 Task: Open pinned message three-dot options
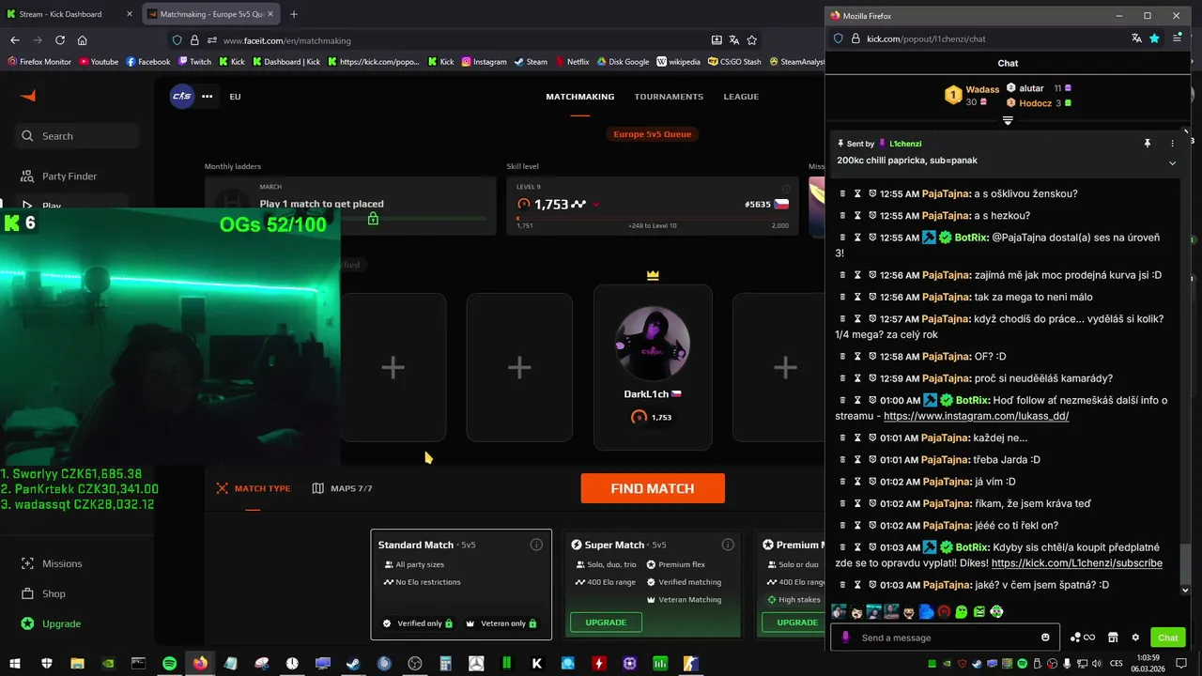(1172, 144)
